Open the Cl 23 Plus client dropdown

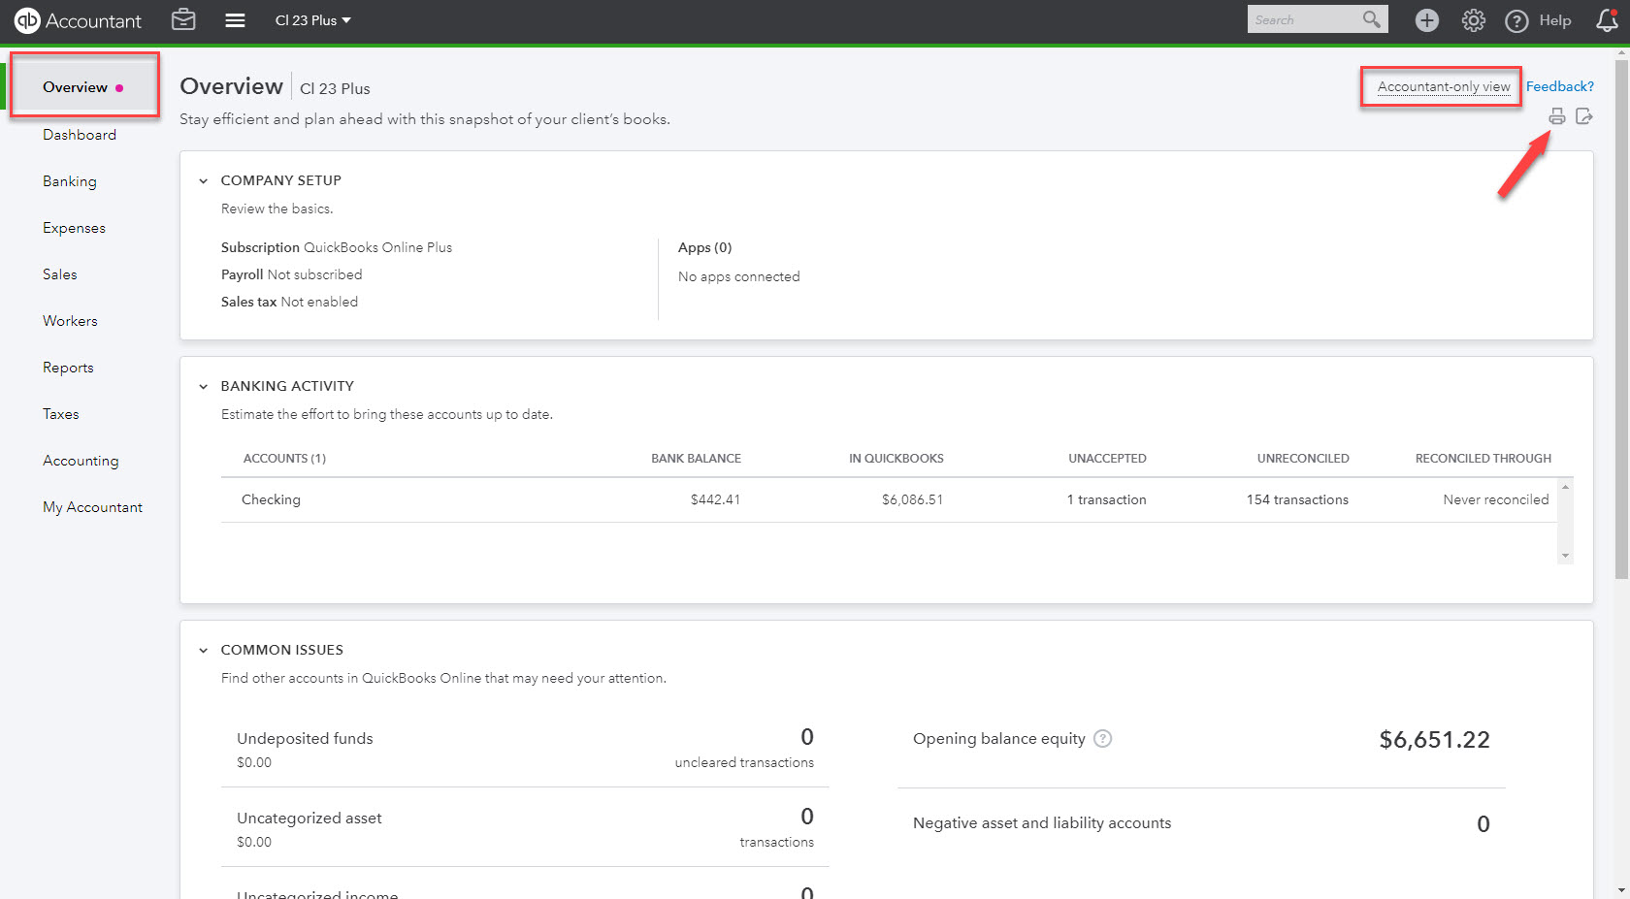pyautogui.click(x=311, y=19)
